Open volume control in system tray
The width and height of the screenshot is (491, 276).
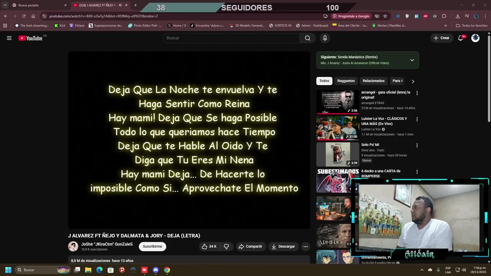(464, 270)
